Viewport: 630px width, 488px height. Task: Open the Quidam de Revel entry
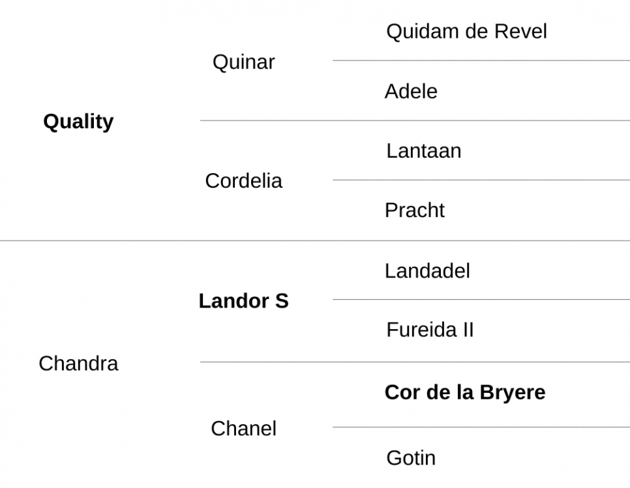pyautogui.click(x=466, y=32)
